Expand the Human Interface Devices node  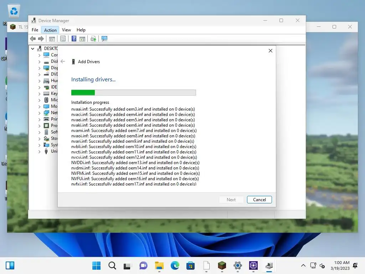(x=39, y=81)
